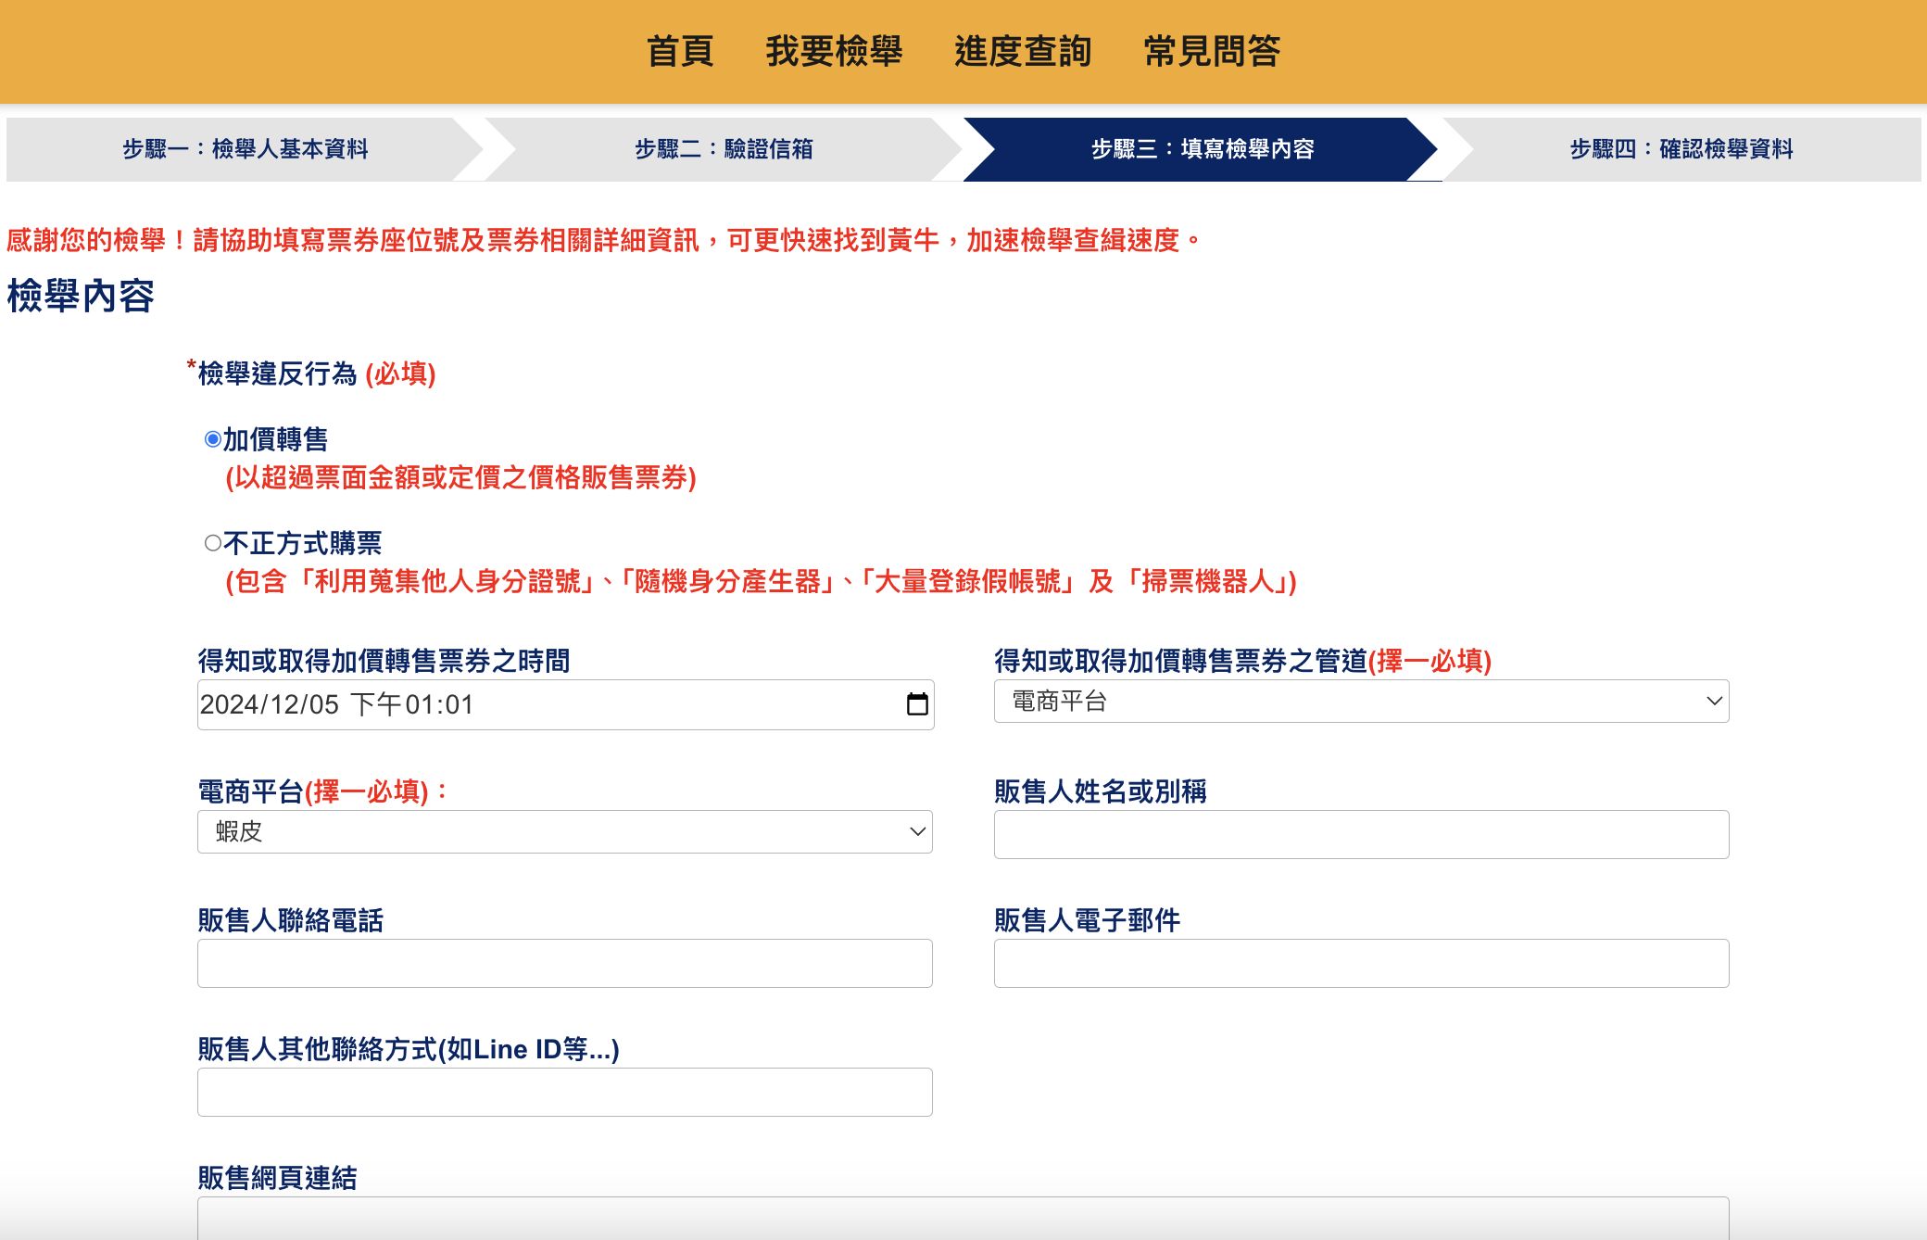Expand the 管道 dropdown showing 電商平台

click(x=1361, y=702)
